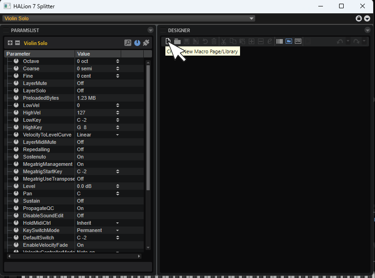
Task: Click the scissors cut icon
Action: coord(223,41)
